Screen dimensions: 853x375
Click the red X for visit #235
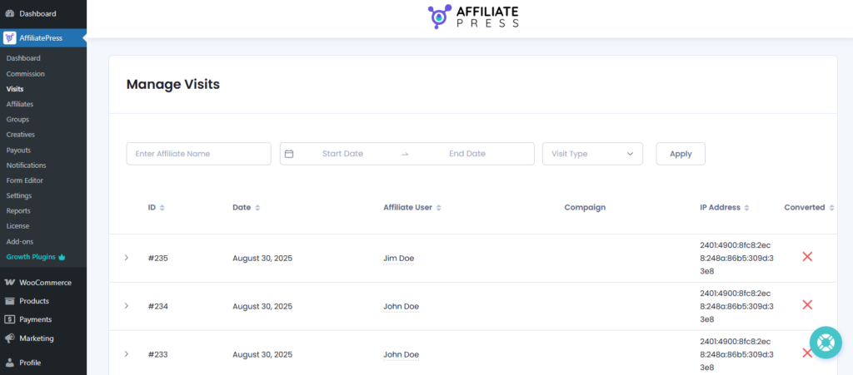[806, 257]
